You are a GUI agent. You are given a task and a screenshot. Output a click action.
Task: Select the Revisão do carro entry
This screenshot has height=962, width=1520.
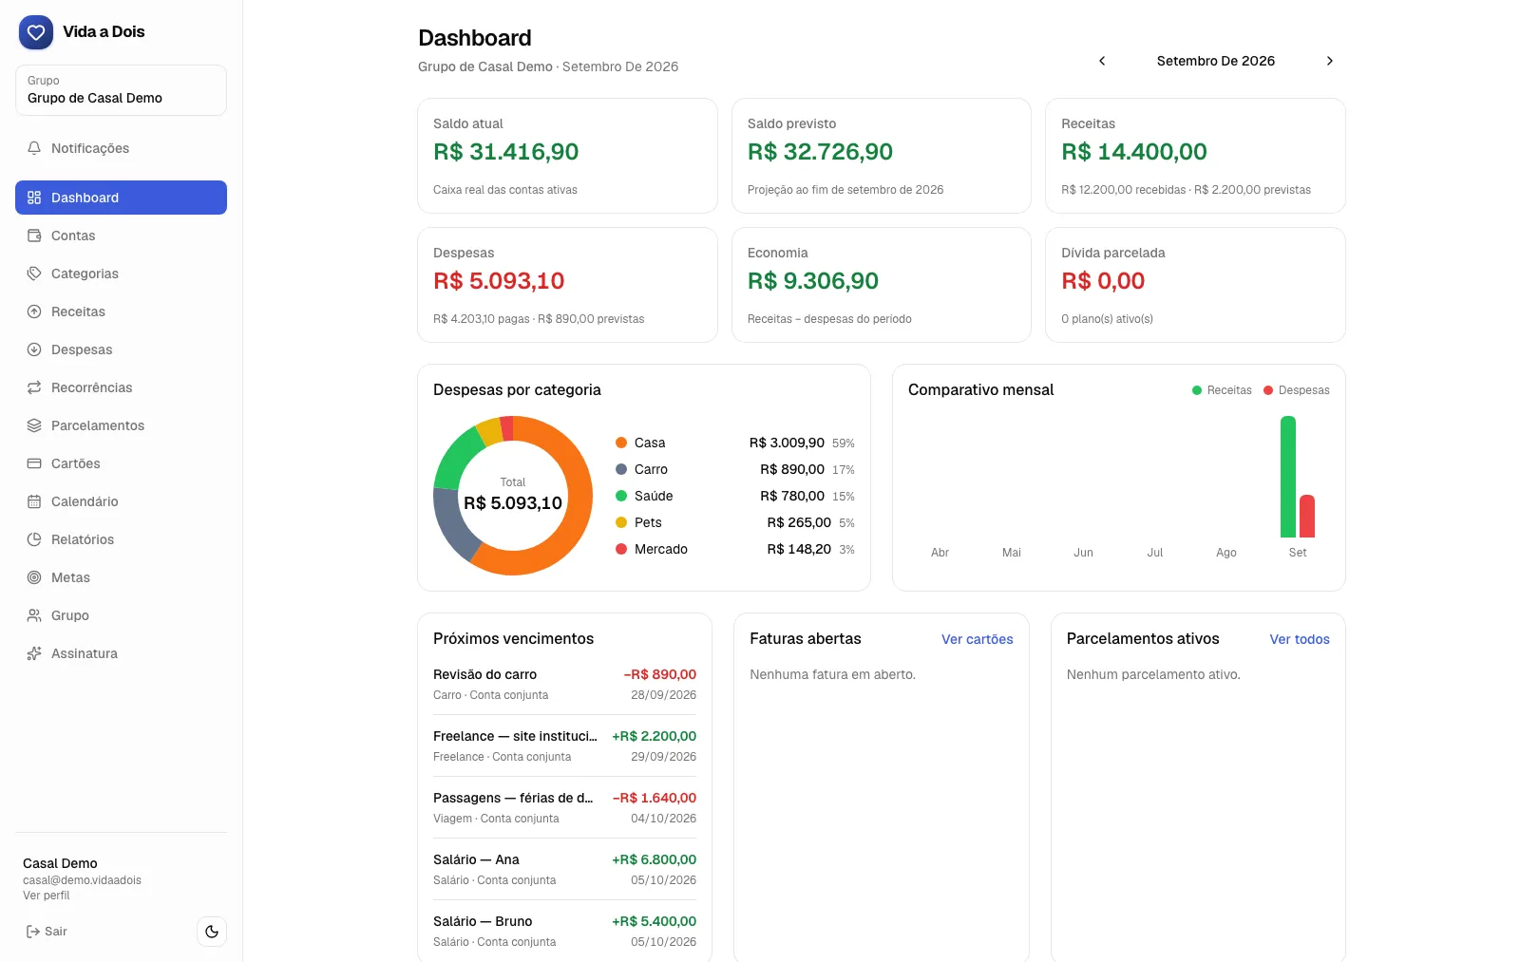564,684
